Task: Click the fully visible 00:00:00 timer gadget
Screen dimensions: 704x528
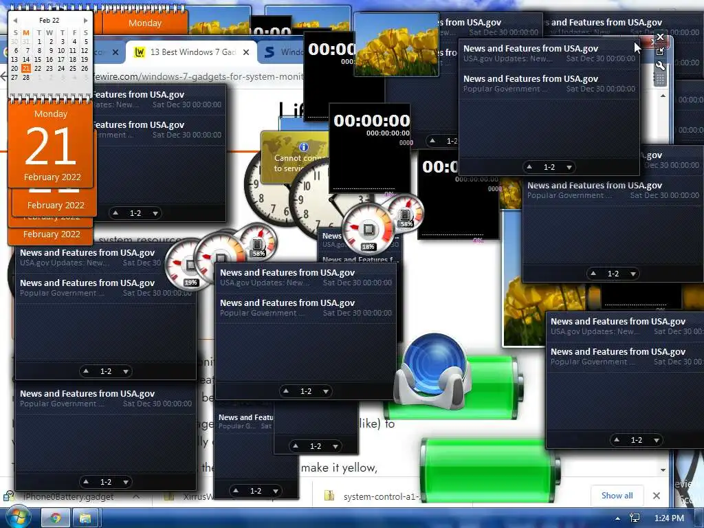Action: coord(369,148)
